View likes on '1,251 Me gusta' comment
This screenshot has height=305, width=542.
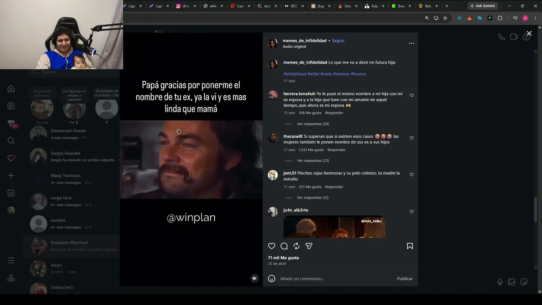tap(311, 150)
